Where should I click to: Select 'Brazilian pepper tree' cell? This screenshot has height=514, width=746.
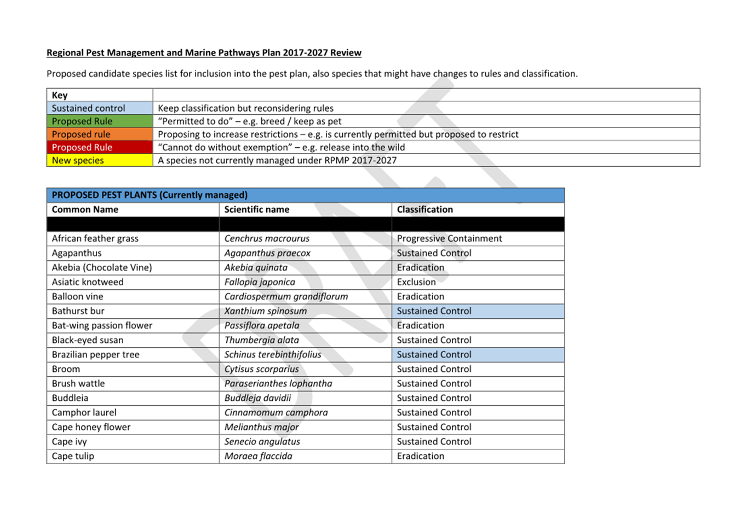pos(133,354)
